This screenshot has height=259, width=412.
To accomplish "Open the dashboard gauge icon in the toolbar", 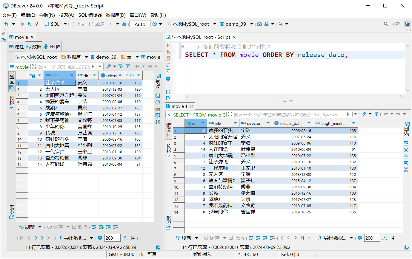I will (x=259, y=24).
